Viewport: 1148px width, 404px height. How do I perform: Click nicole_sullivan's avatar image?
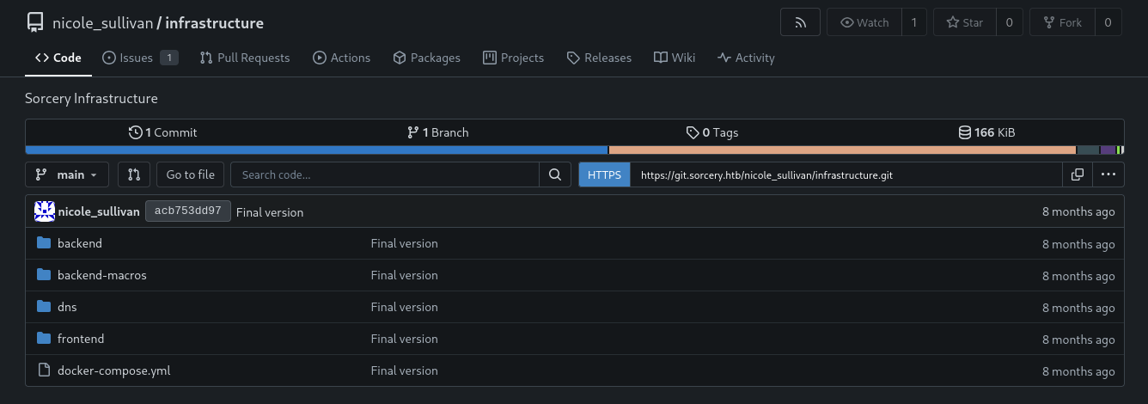coord(45,211)
